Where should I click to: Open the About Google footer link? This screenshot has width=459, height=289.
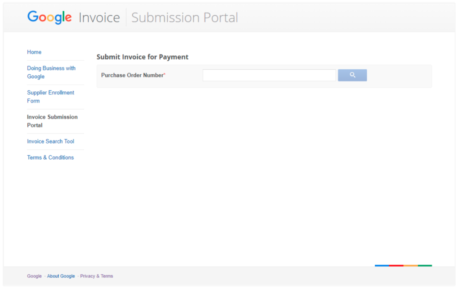click(61, 276)
